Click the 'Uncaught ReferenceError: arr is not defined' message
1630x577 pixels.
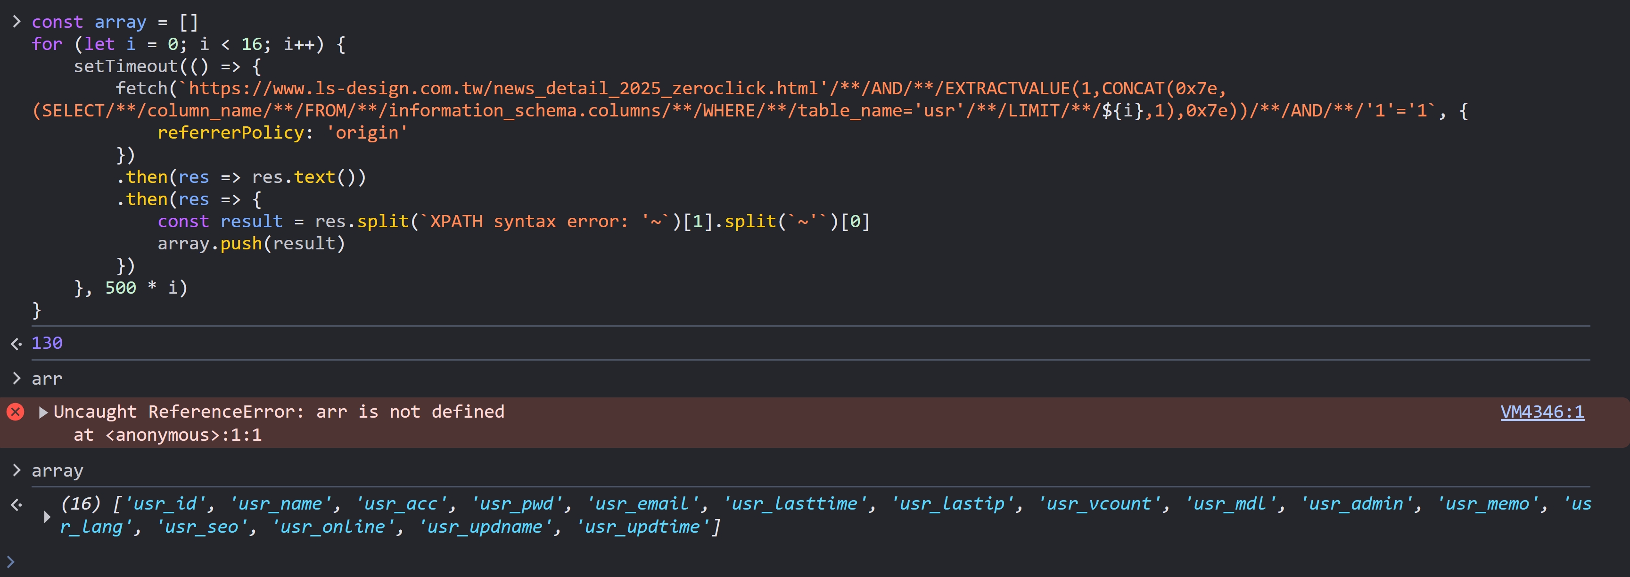[x=279, y=412]
